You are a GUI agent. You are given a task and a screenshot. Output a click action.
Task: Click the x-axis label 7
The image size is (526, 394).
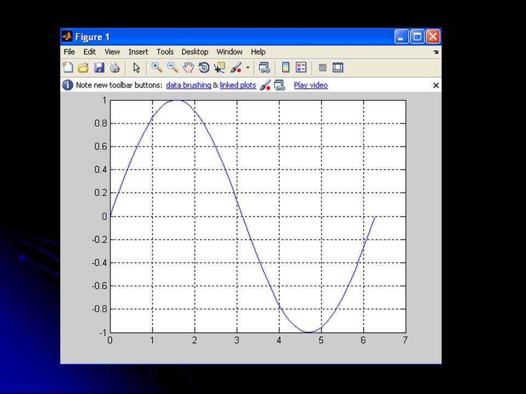405,340
